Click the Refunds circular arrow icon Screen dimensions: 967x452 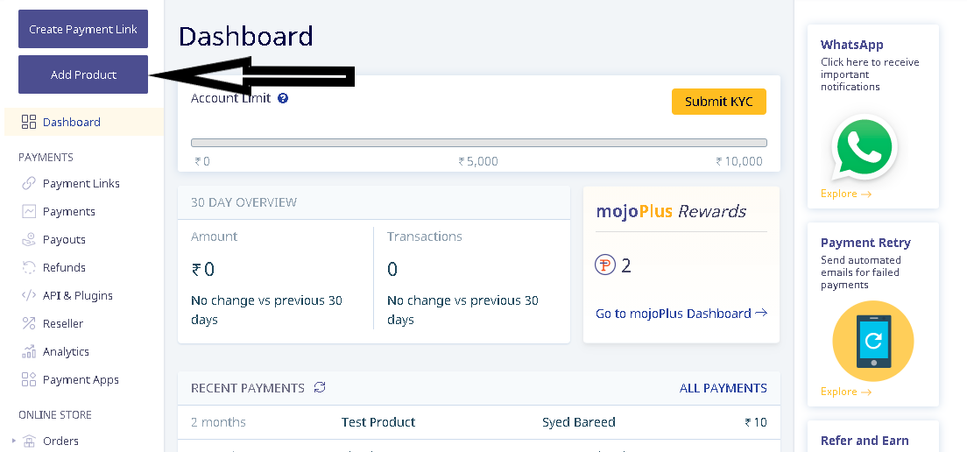28,268
